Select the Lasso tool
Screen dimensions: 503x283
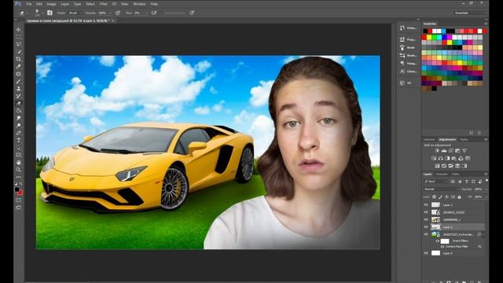tap(19, 44)
